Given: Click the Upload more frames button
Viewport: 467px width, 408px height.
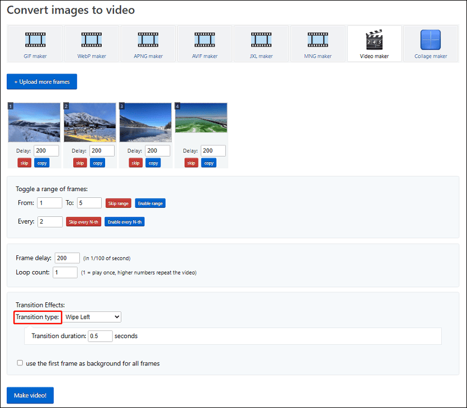Looking at the screenshot, I should (x=41, y=81).
